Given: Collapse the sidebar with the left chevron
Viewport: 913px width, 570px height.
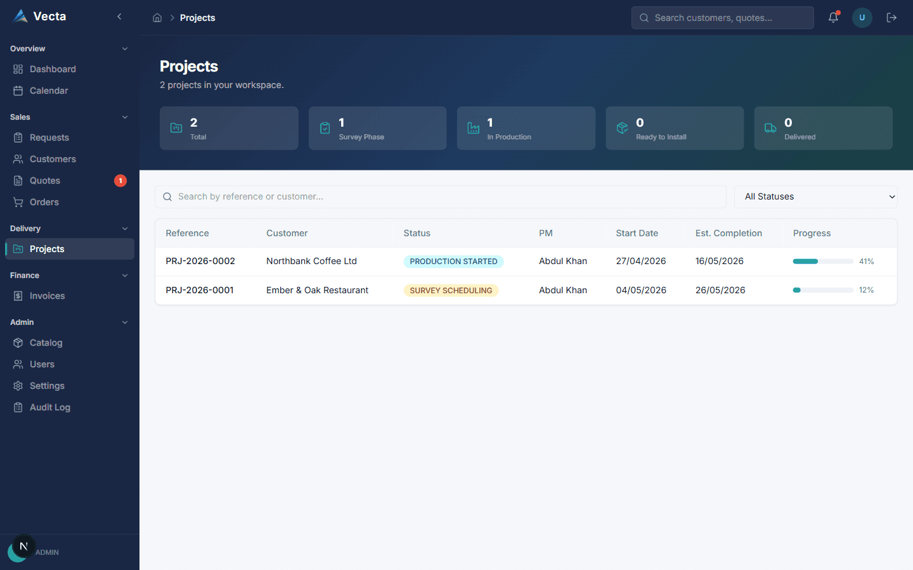Looking at the screenshot, I should click(x=119, y=16).
